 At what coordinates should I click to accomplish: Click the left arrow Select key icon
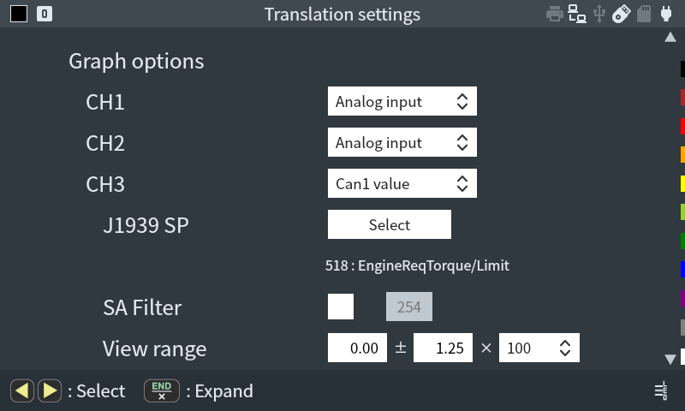[22, 391]
